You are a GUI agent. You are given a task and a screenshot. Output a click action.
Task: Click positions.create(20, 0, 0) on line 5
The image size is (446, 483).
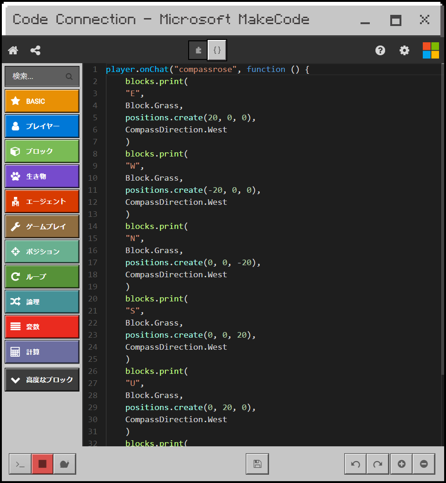[188, 117]
